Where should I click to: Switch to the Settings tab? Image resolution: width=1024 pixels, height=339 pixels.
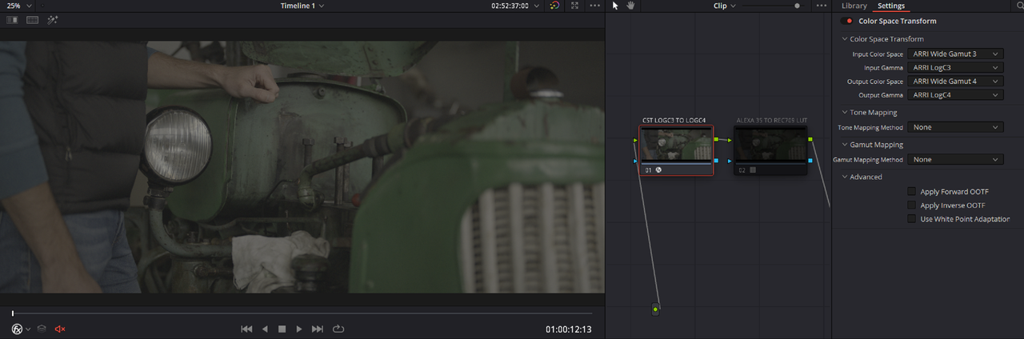pyautogui.click(x=891, y=6)
